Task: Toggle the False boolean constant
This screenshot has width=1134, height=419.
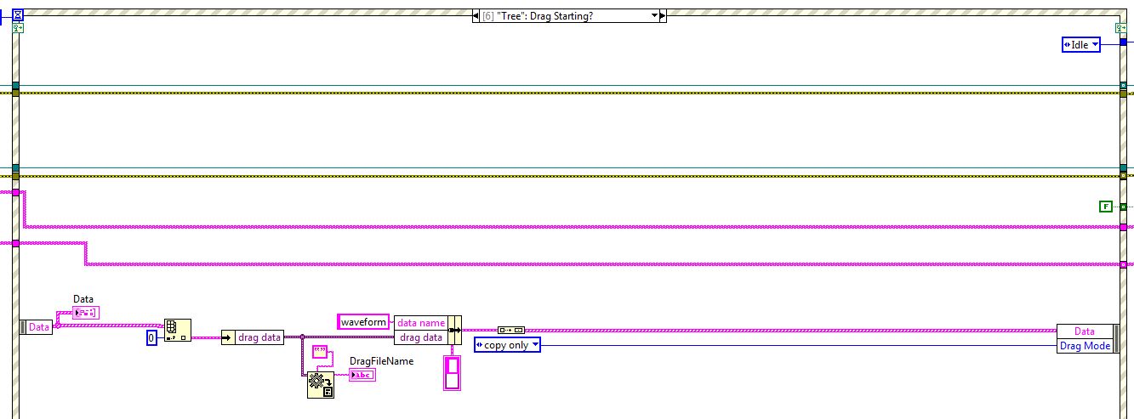Action: (1106, 207)
